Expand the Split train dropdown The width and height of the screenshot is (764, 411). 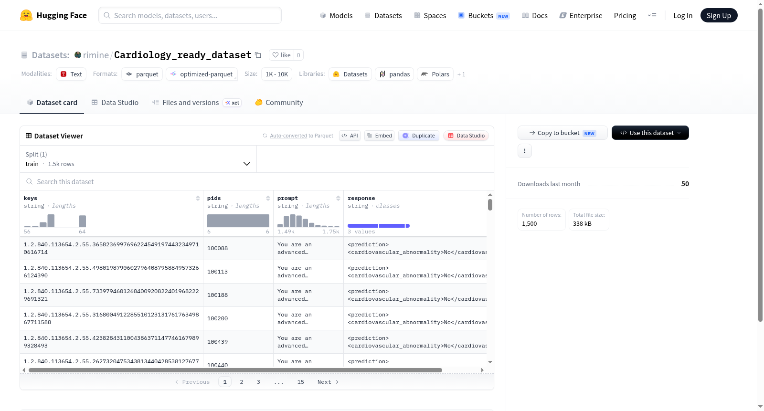click(x=138, y=159)
